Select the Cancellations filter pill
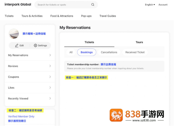This screenshot has height=126, width=174. (109, 52)
